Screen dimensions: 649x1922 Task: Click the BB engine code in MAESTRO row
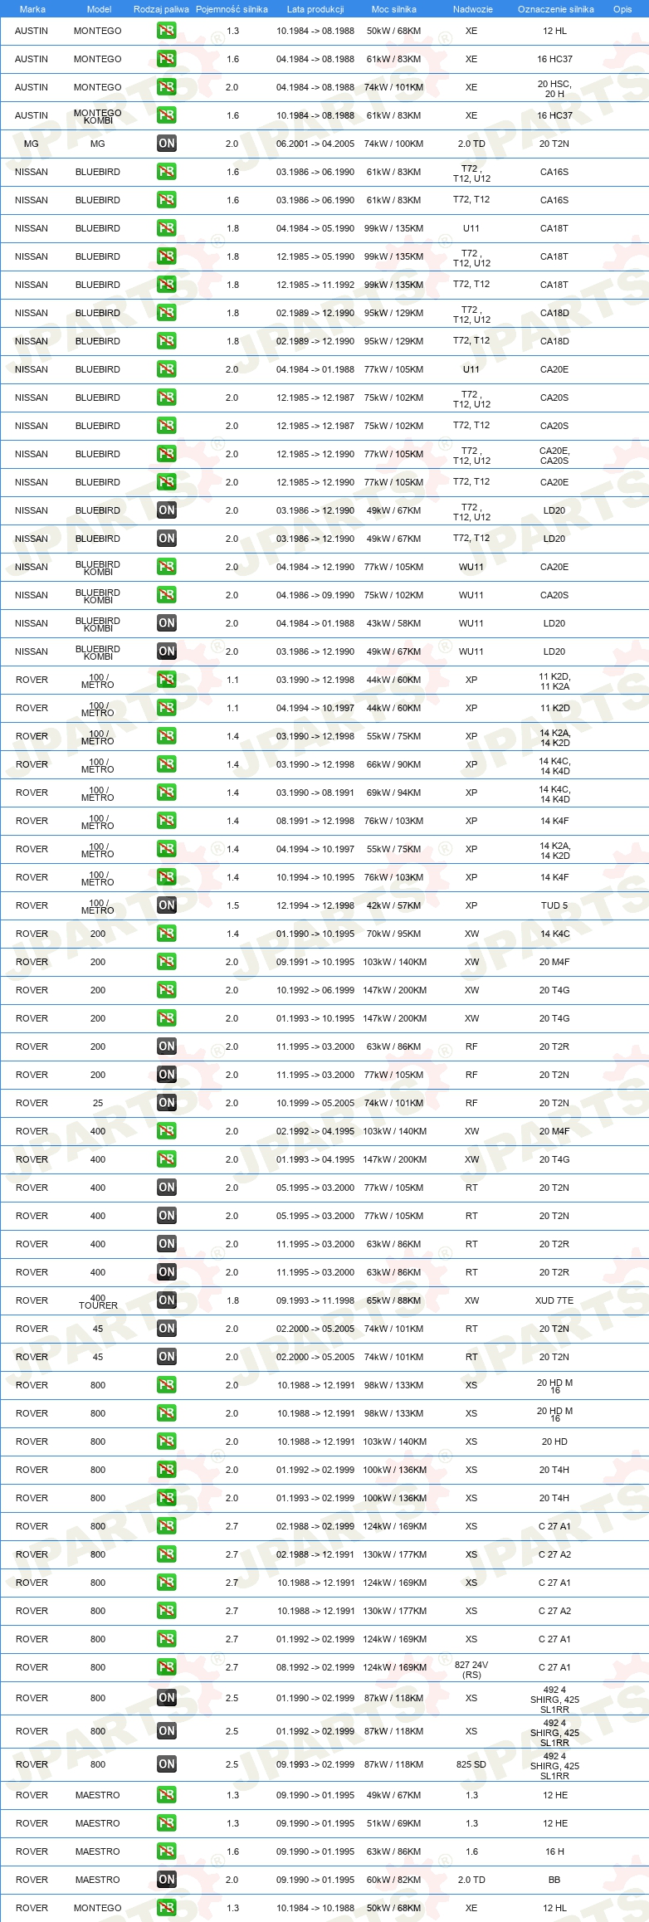[x=554, y=1880]
